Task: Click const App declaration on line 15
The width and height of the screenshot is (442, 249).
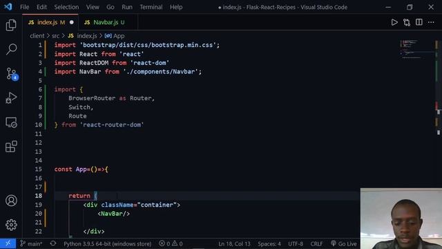Action: coord(81,169)
